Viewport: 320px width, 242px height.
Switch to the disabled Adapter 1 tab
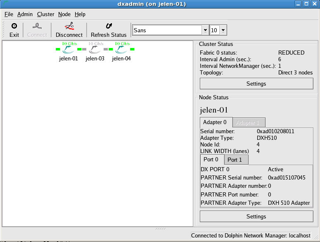coord(249,122)
